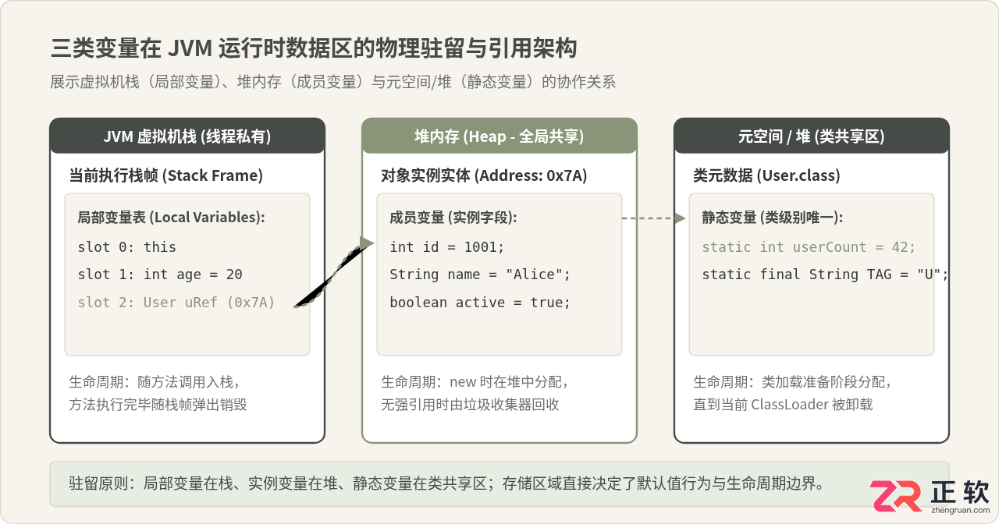
Task: Click the text 直到当前 ClassLoader 被卸载
Action: (x=783, y=405)
